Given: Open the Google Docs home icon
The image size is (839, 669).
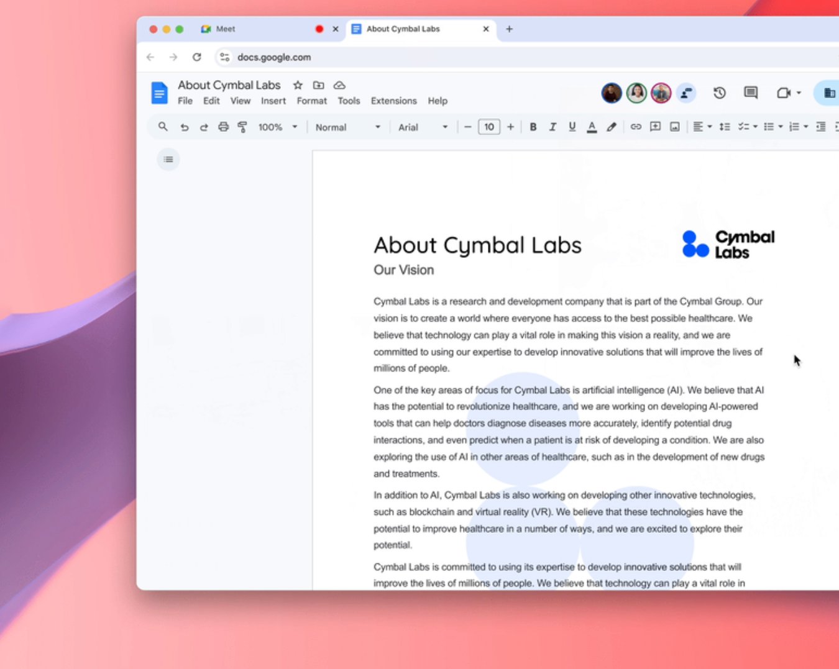Looking at the screenshot, I should [159, 93].
